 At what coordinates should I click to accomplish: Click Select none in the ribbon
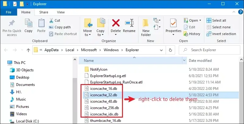pos(218,27)
